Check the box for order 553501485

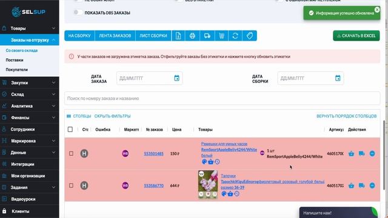click(x=71, y=153)
